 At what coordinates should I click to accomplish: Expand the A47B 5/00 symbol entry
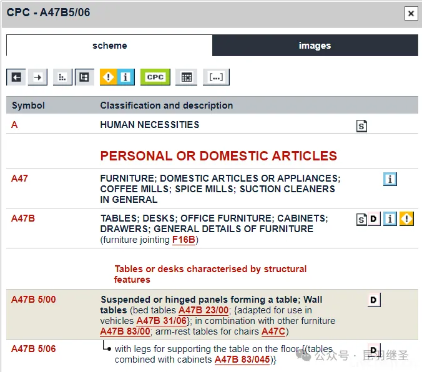pos(33,300)
